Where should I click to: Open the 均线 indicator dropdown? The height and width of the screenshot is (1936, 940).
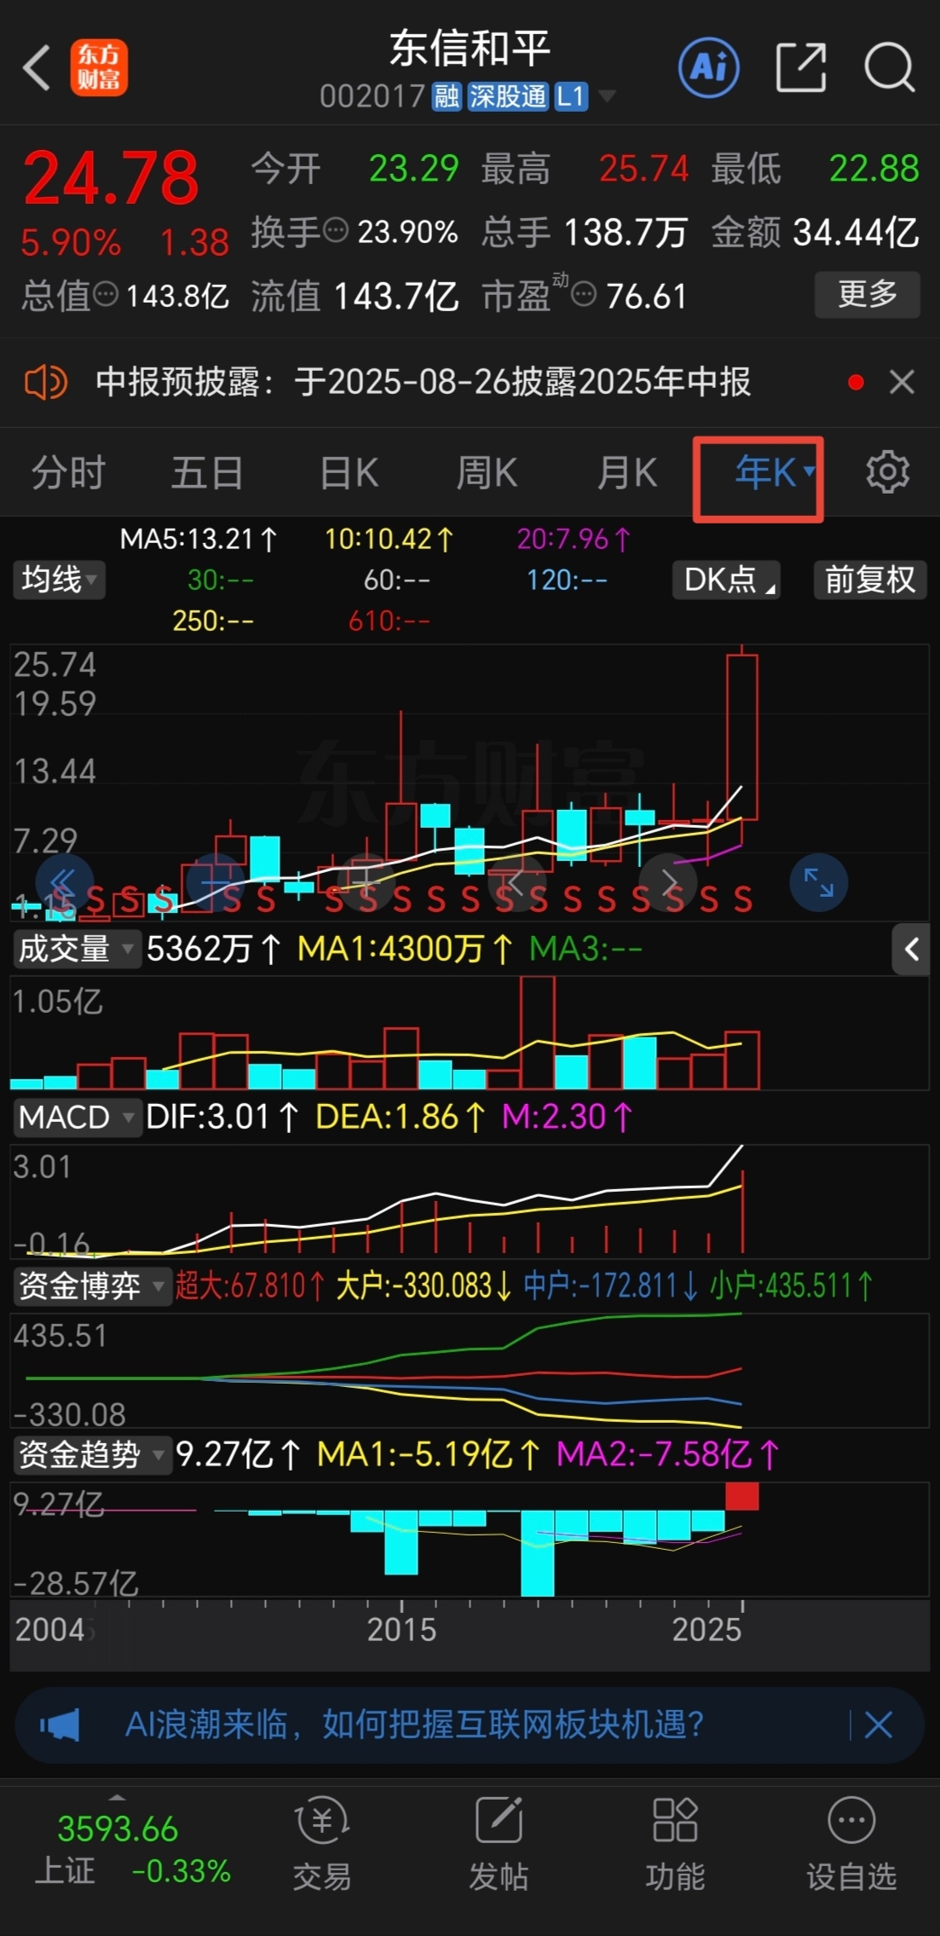(x=59, y=580)
